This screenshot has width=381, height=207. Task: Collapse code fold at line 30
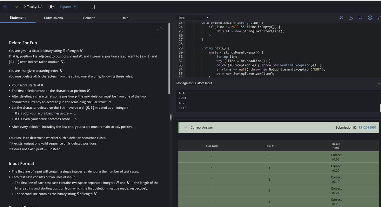(184, 52)
